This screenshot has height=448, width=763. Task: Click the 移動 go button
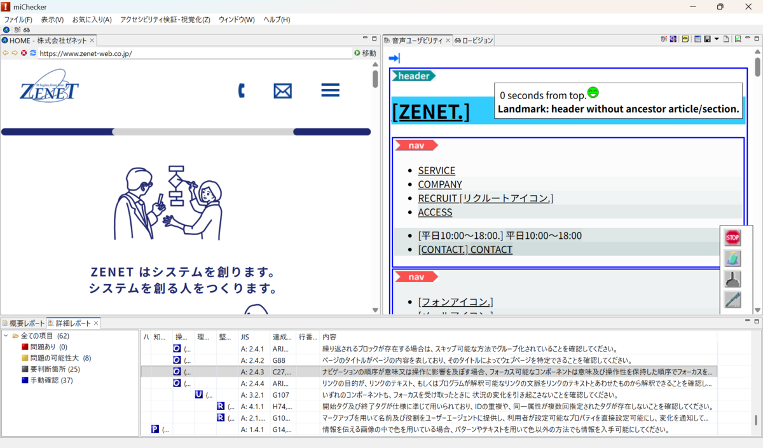(365, 53)
